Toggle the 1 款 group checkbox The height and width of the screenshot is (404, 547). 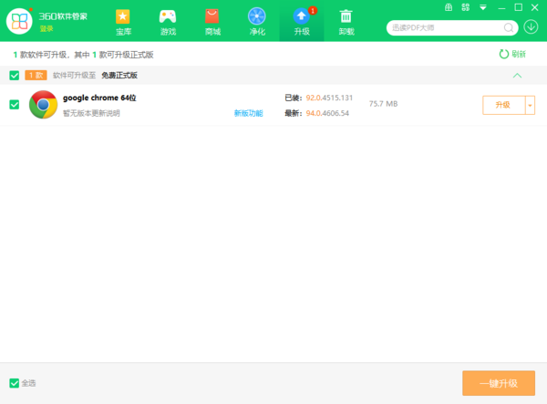[14, 76]
